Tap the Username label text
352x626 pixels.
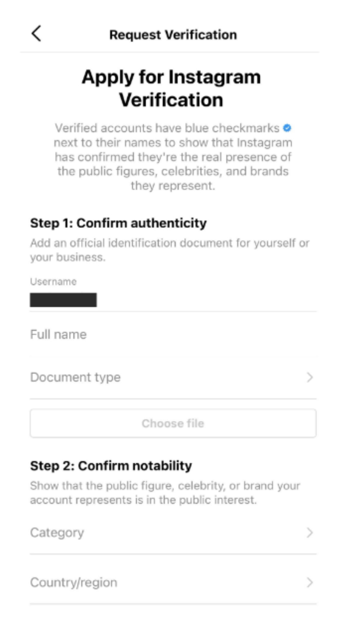[x=53, y=282]
